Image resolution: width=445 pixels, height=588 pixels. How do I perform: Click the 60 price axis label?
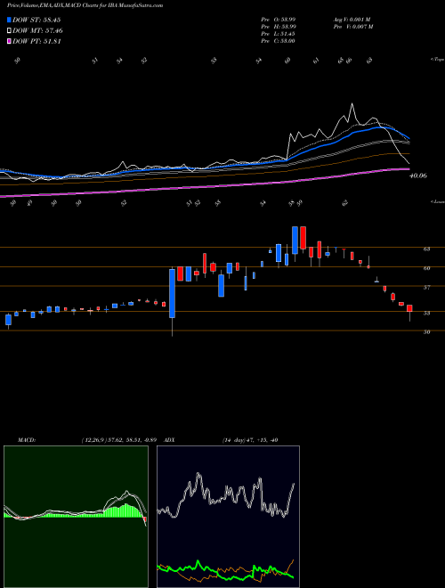point(426,268)
